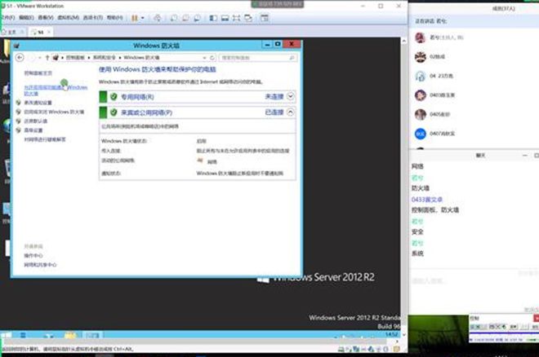This screenshot has height=357, width=539.
Task: Click sender name 0433 in chat
Action: (x=426, y=200)
